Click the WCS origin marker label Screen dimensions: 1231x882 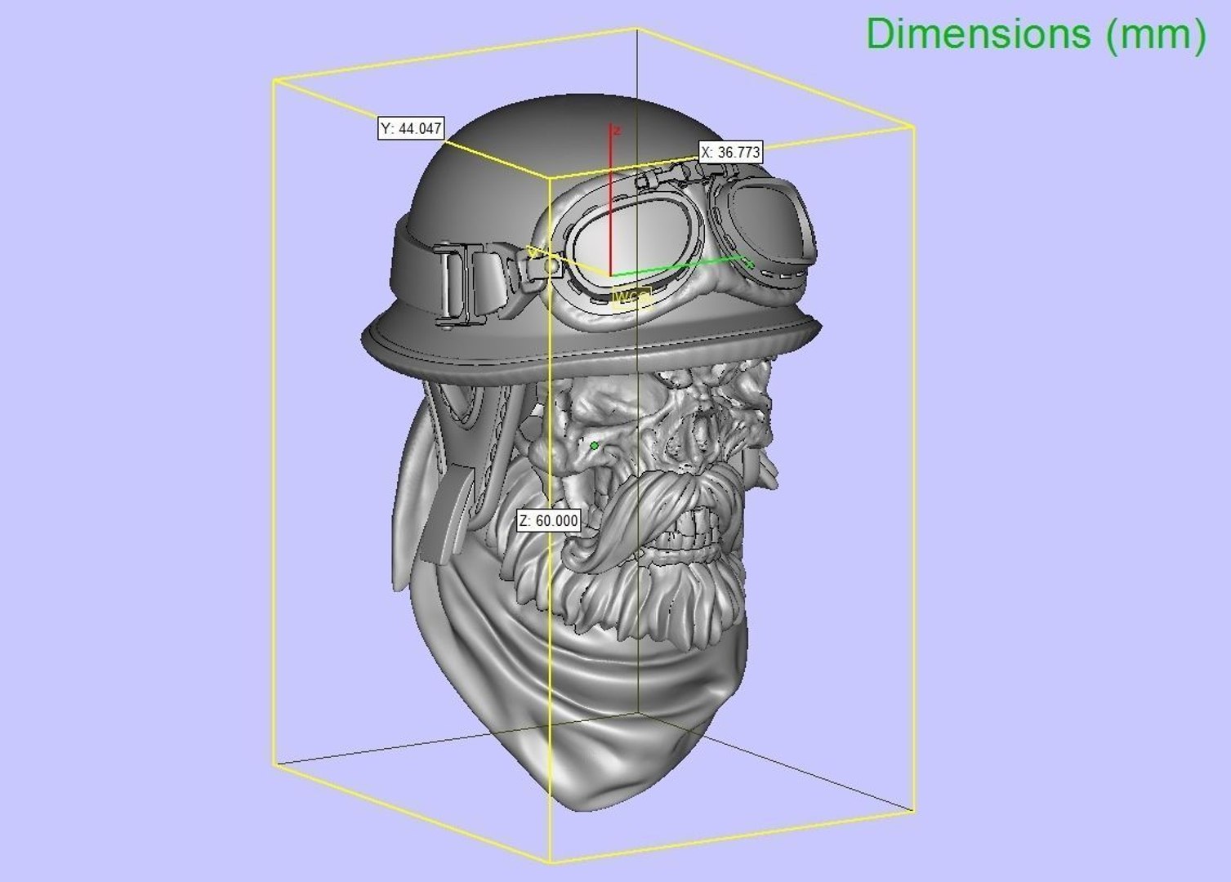pos(631,298)
